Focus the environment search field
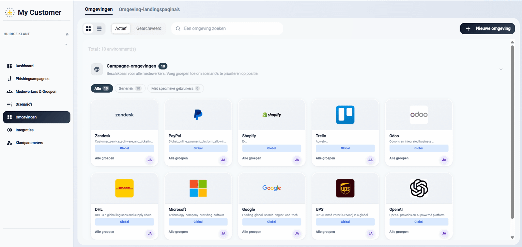This screenshot has width=522, height=247. click(227, 28)
